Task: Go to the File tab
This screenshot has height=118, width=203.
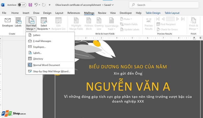Action: (x=4, y=13)
